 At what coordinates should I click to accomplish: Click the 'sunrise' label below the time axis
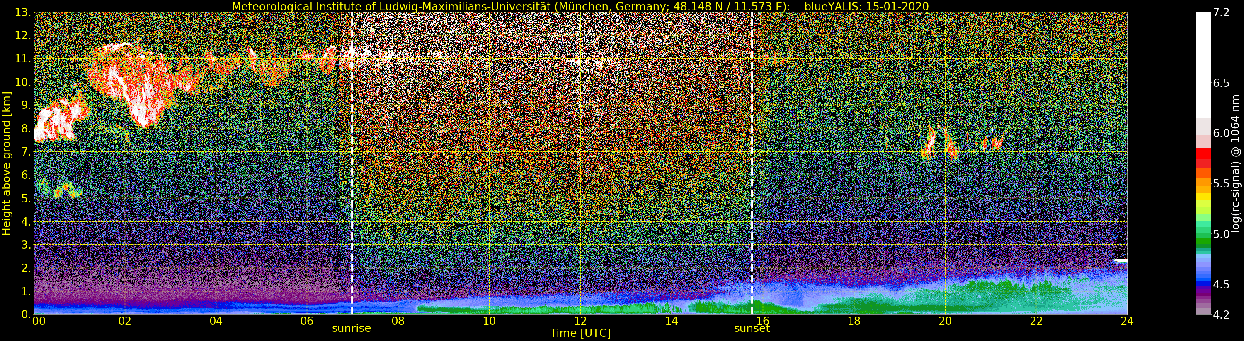pyautogui.click(x=351, y=328)
